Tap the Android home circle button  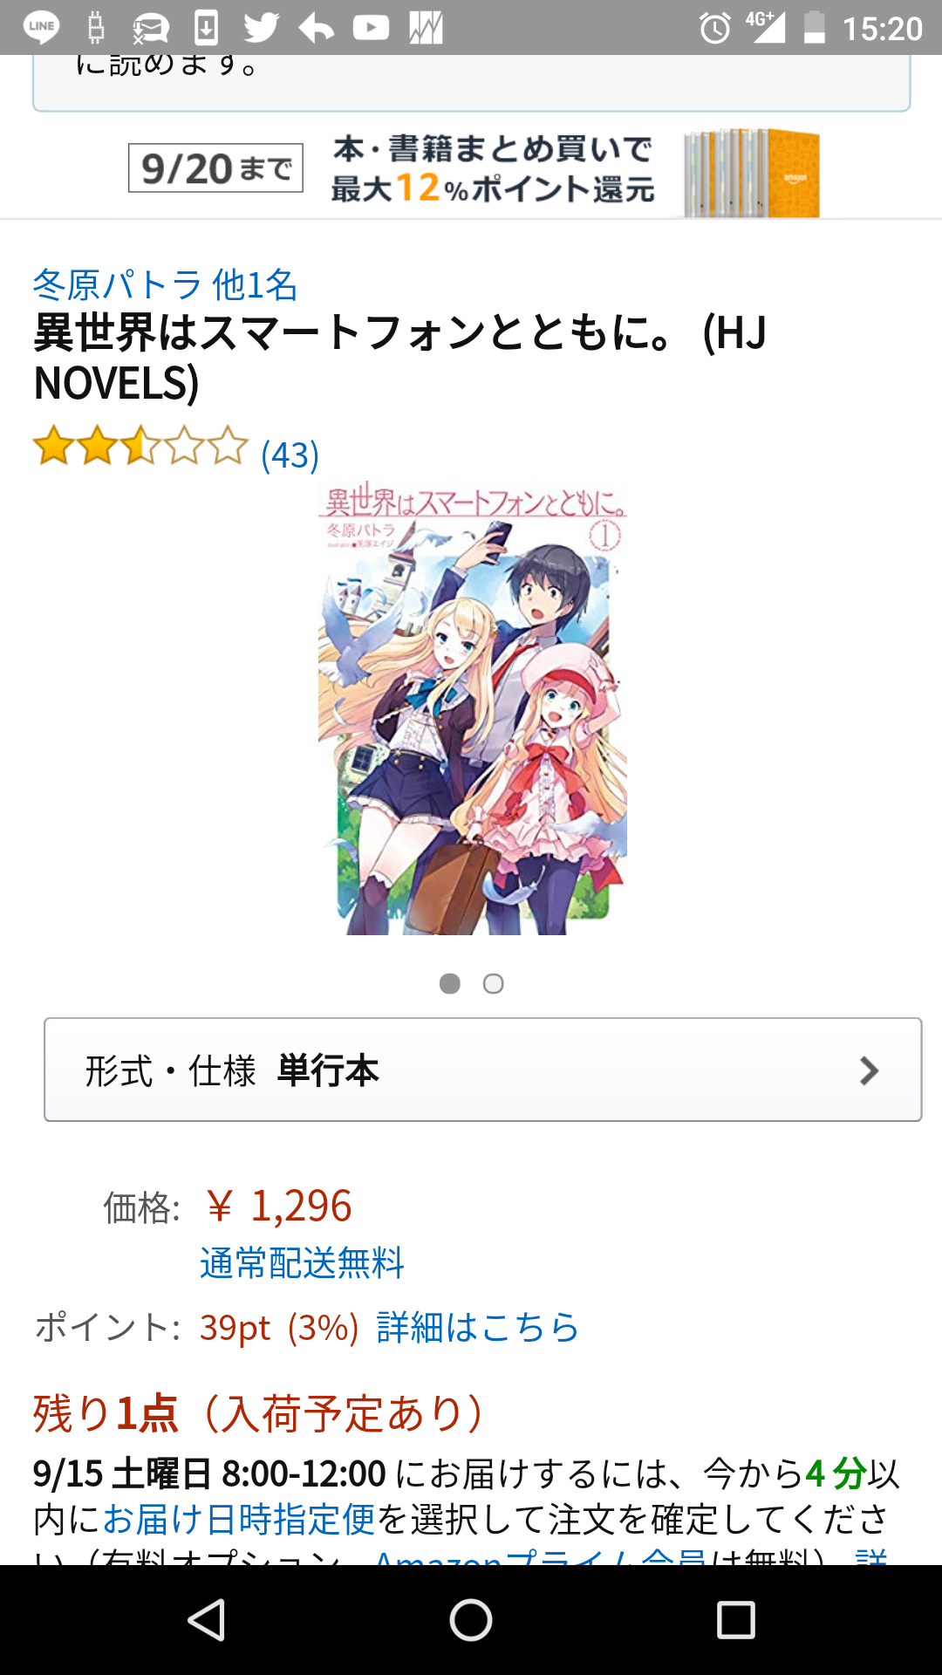point(471,1620)
